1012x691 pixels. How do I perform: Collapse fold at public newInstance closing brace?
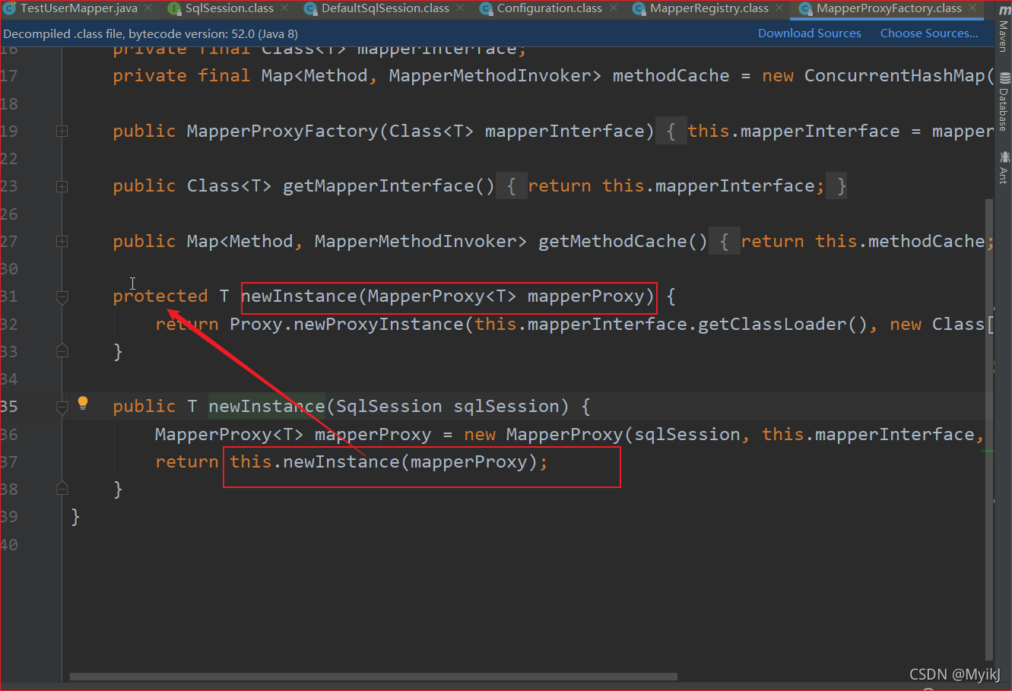tap(62, 489)
